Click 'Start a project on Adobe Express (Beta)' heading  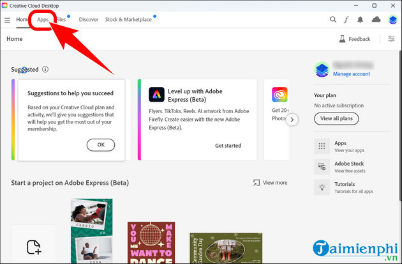pyautogui.click(x=70, y=183)
